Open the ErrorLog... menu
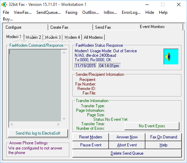The image size is (187, 163). (131, 12)
